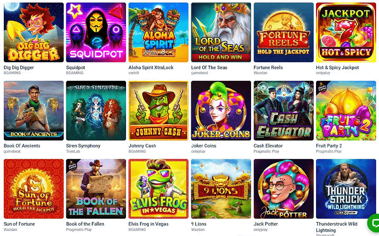
Task: Launch the Johnny Cash cactus game
Action: [x=158, y=110]
